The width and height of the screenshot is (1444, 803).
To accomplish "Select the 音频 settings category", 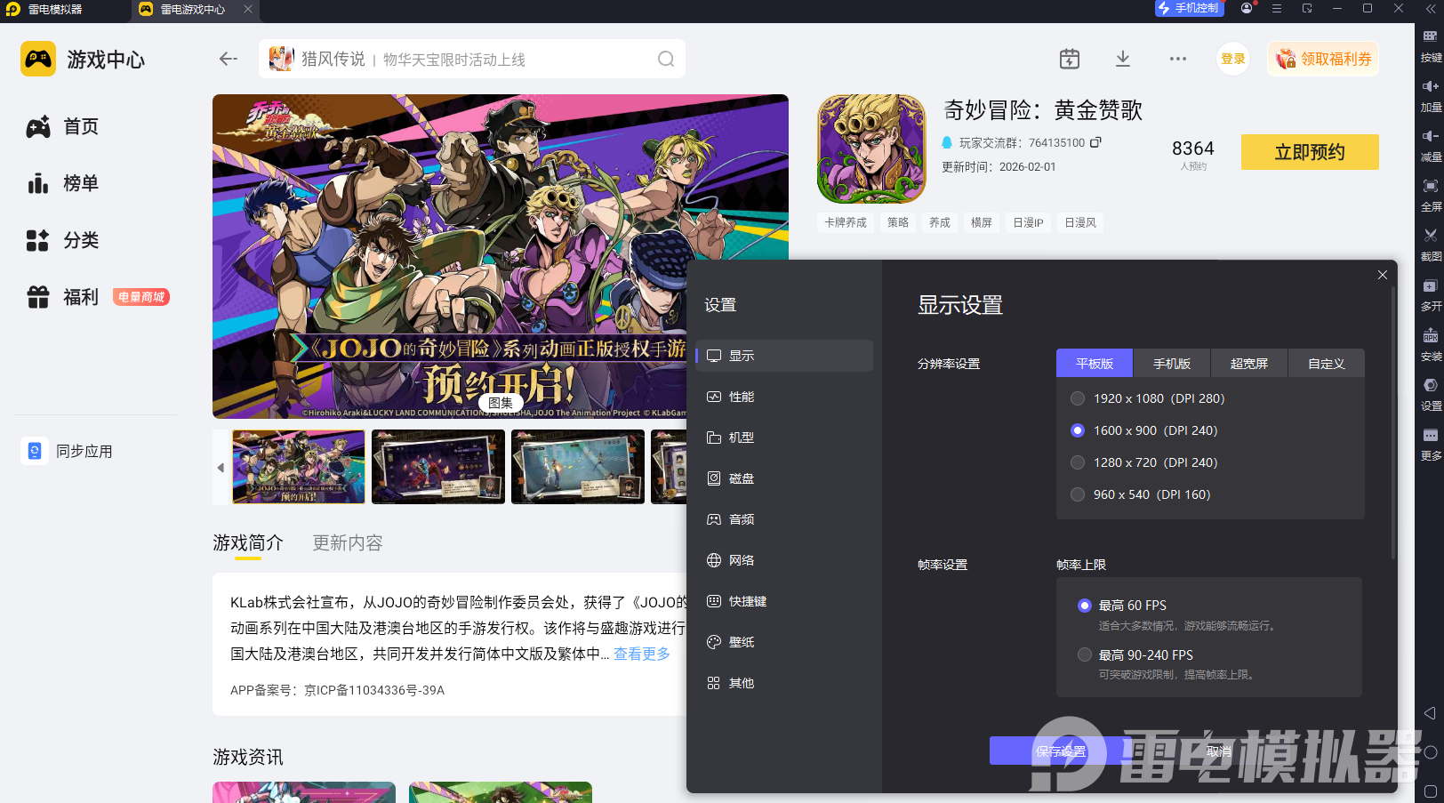I will pyautogui.click(x=742, y=519).
